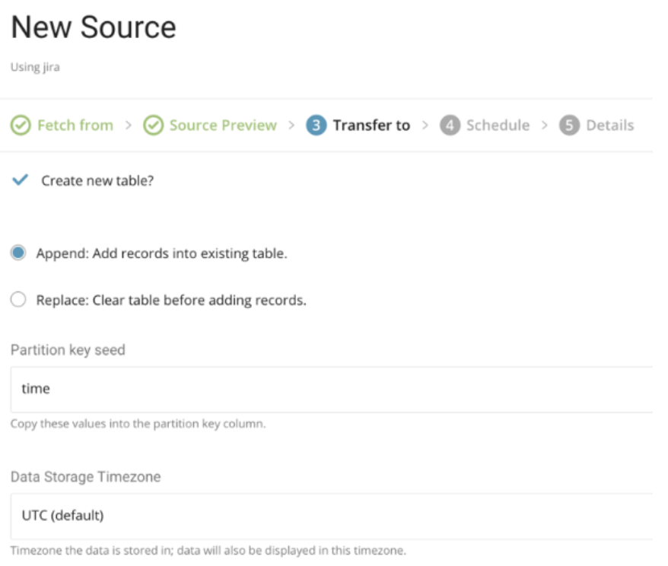Click the step 5 Details badge
The height and width of the screenshot is (566, 668).
[x=569, y=126]
